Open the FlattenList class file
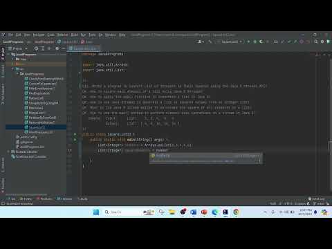This screenshot has width=332, height=249. tap(34, 98)
